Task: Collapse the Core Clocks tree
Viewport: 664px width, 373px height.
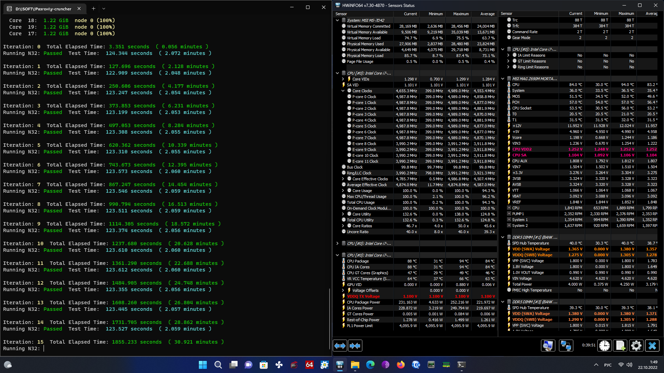Action: tap(343, 91)
